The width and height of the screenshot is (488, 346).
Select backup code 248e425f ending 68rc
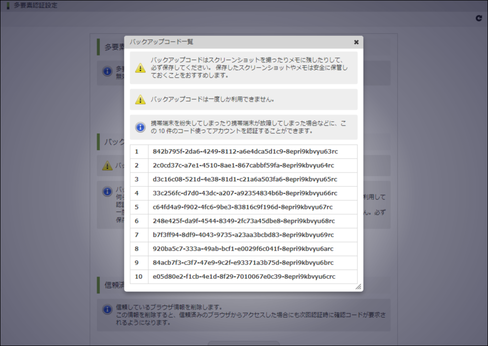click(x=244, y=221)
